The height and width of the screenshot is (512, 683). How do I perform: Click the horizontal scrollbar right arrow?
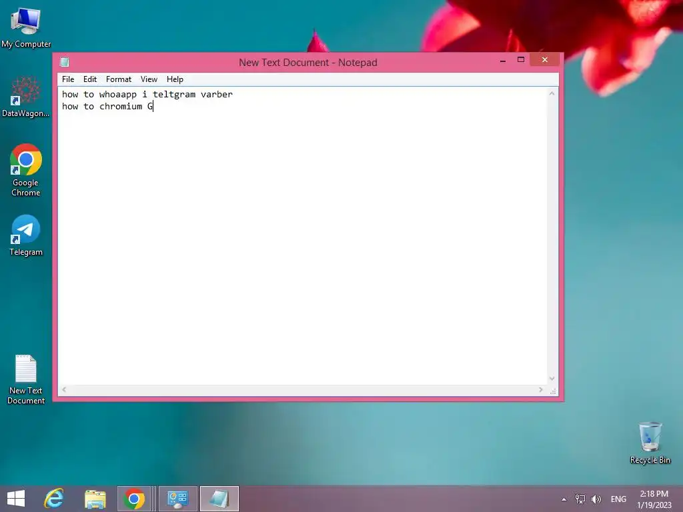(x=540, y=389)
